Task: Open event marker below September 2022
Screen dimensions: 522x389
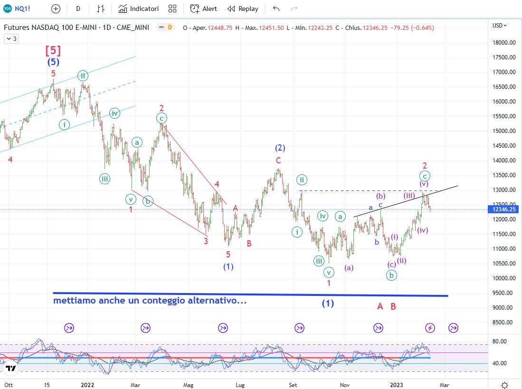Action: pos(299,328)
